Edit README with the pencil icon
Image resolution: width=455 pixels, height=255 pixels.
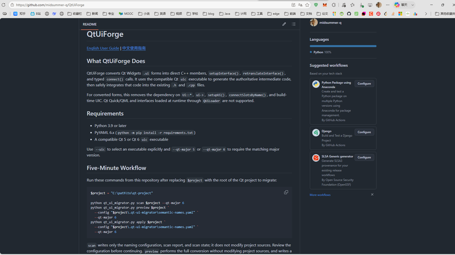[x=284, y=24]
